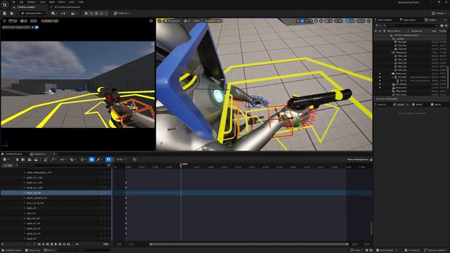This screenshot has height=253, width=450.
Task: Select the SkyLight actor in Outliner
Action: tap(402, 42)
